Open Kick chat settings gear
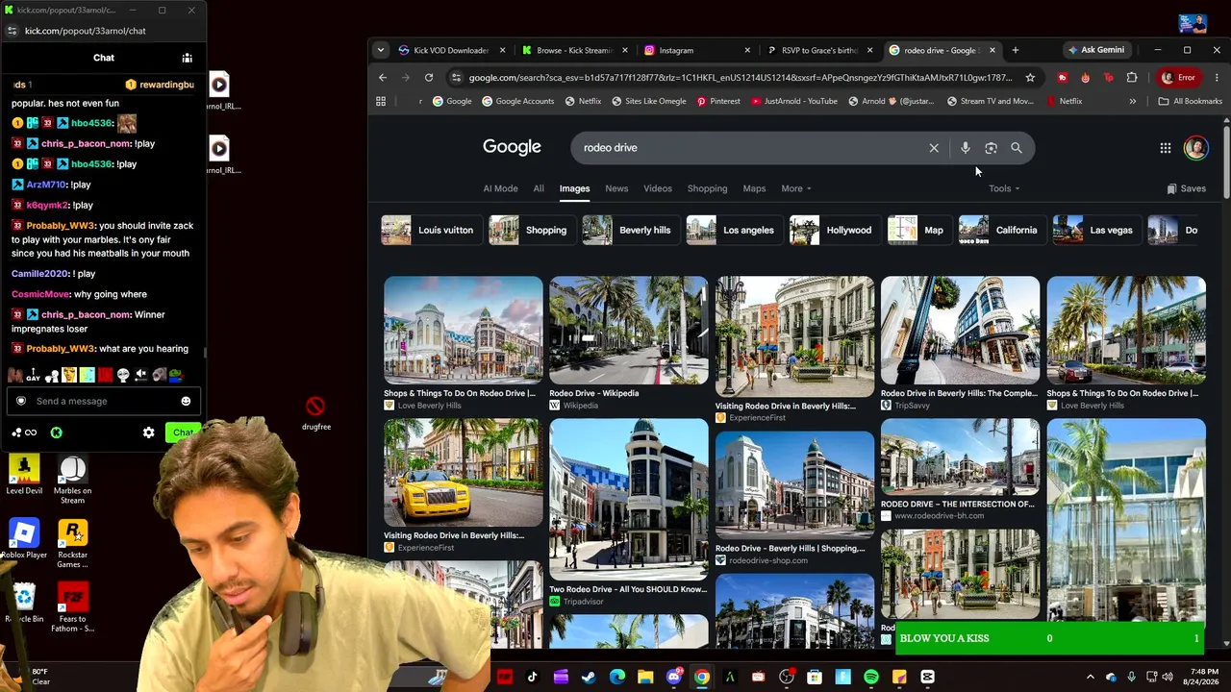1231x692 pixels. (x=148, y=432)
